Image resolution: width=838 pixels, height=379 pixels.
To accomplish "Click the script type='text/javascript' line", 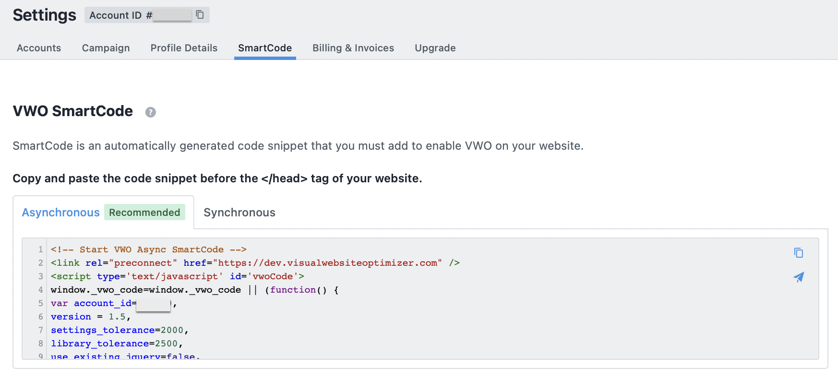I will [x=178, y=276].
